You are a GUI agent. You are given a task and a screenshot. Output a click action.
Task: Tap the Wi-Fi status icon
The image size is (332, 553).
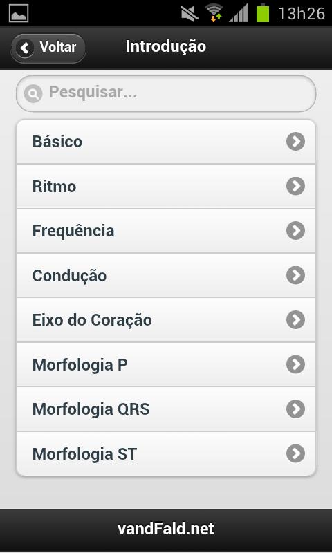[x=214, y=13]
